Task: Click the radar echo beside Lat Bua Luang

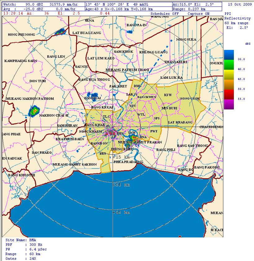Action: [60, 32]
